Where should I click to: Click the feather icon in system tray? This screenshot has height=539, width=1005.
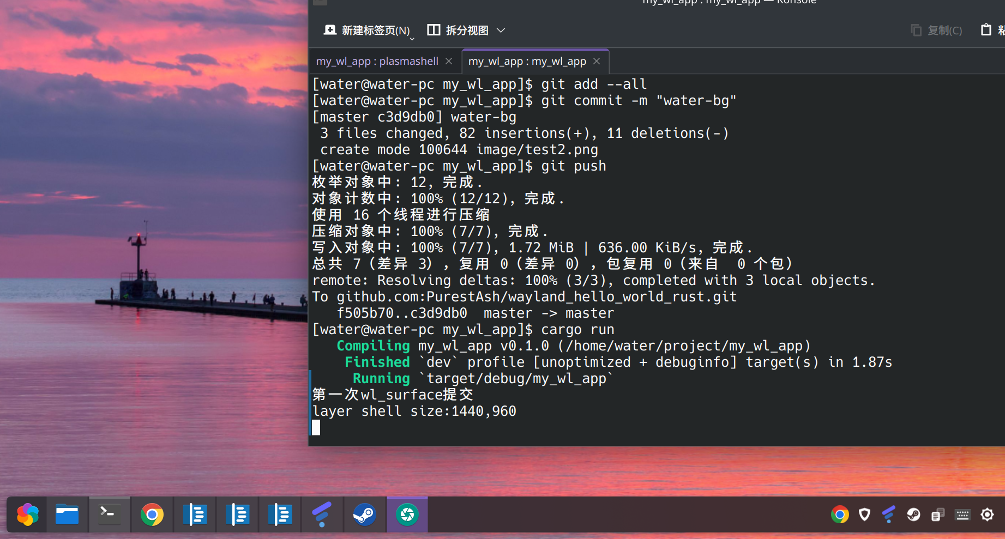pyautogui.click(x=889, y=514)
